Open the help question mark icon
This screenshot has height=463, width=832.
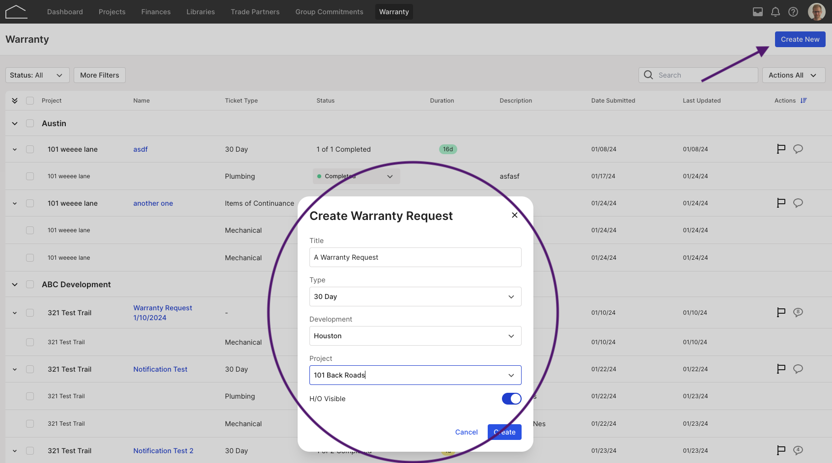[x=793, y=12]
